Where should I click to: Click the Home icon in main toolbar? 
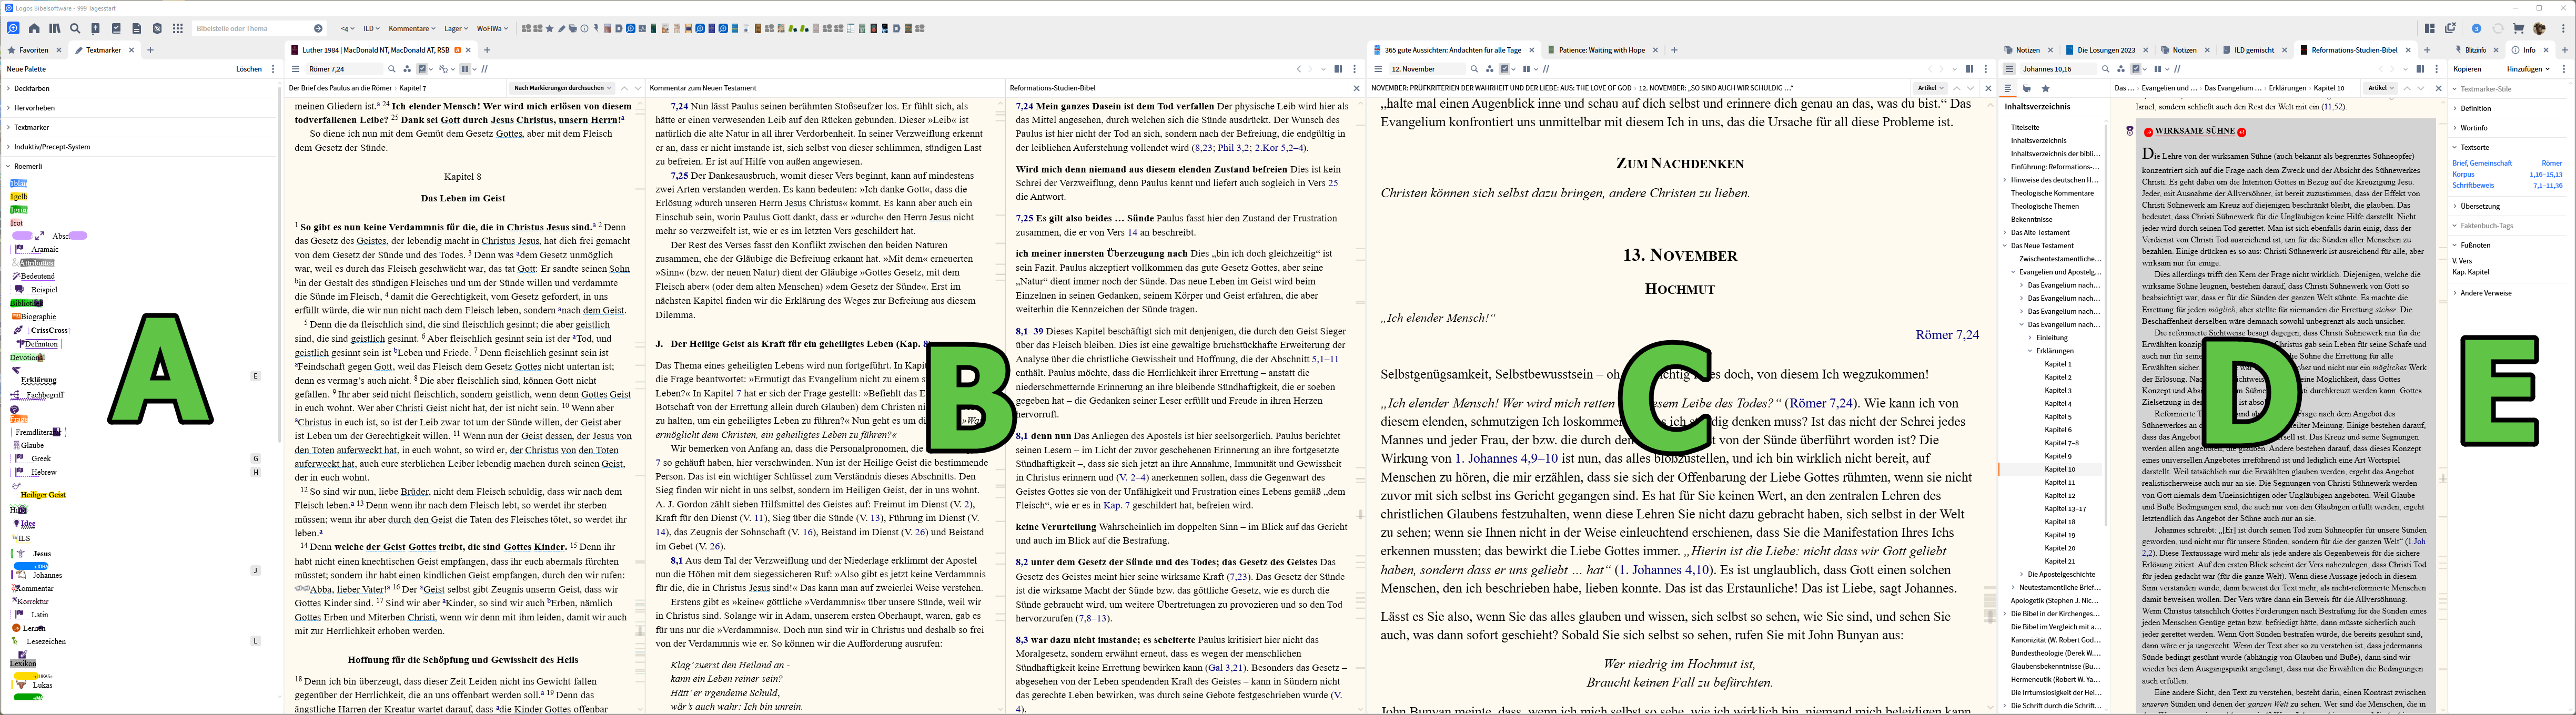(x=34, y=29)
